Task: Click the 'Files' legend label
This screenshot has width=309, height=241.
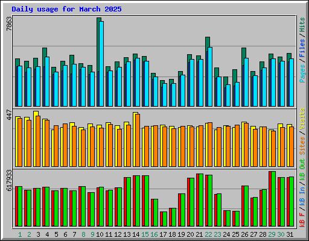Action: 302,48
